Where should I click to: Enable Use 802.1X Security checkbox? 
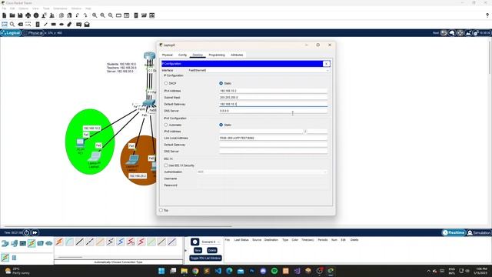pos(166,165)
